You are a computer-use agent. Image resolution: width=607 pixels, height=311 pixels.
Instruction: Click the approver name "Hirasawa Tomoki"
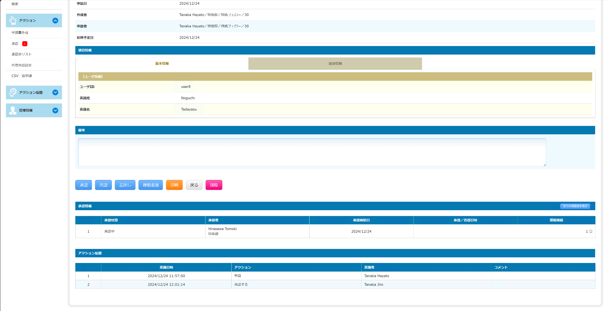coord(223,229)
